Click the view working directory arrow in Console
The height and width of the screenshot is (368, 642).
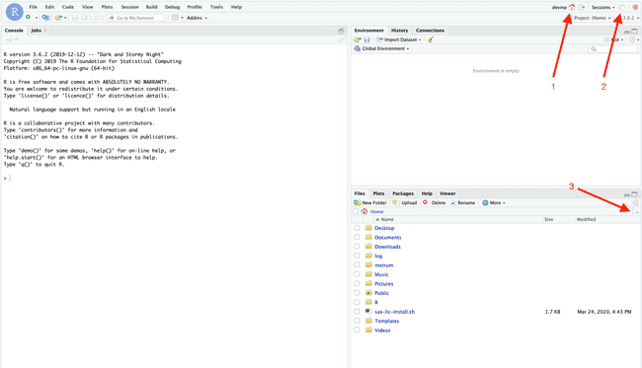click(17, 39)
